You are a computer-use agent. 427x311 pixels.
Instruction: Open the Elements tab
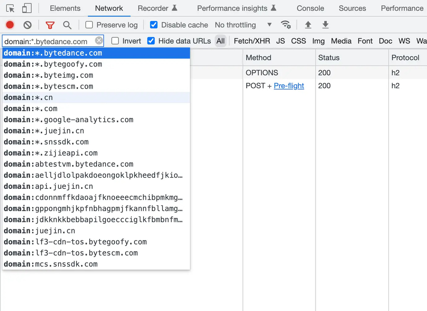65,8
